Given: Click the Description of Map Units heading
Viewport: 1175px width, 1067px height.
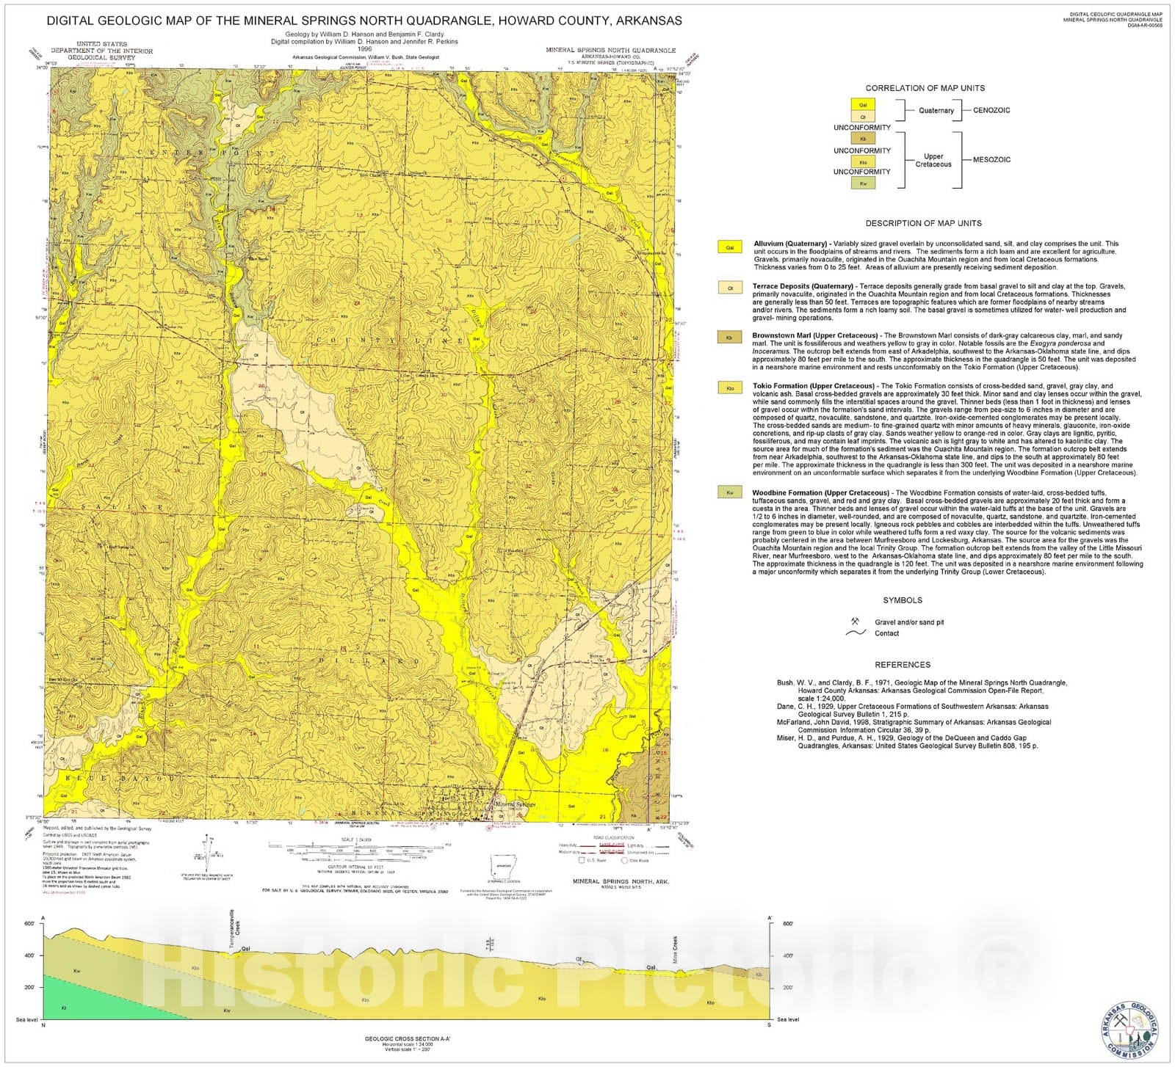Looking at the screenshot, I should click(922, 223).
